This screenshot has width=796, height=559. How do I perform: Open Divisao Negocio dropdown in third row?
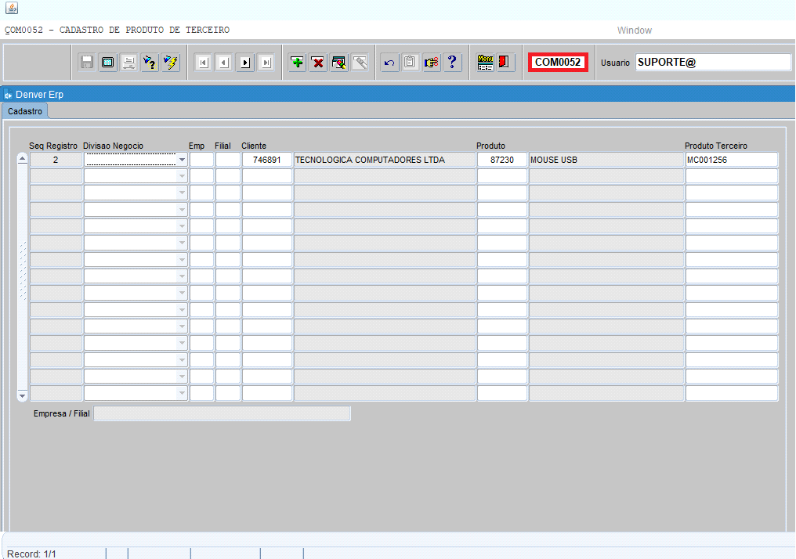coord(182,193)
